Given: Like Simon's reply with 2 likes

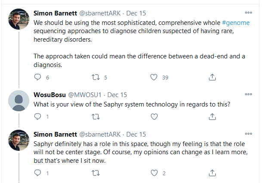Looking at the screenshot, I should coord(154,173).
